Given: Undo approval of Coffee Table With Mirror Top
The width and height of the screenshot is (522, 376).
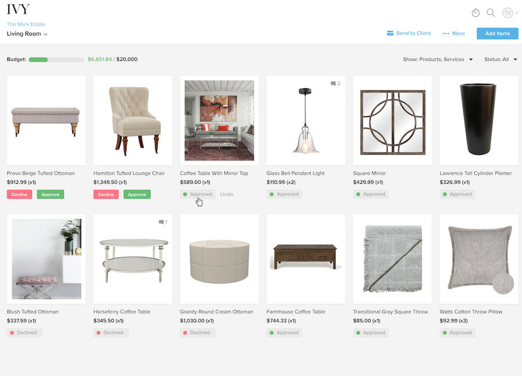Looking at the screenshot, I should (x=227, y=194).
